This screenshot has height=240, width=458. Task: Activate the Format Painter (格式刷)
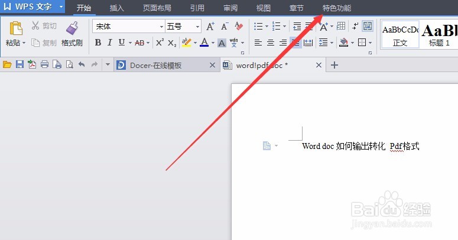pyautogui.click(x=72, y=34)
